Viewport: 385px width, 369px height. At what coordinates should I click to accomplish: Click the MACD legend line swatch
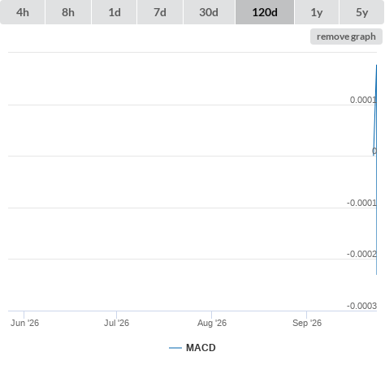[x=175, y=348]
